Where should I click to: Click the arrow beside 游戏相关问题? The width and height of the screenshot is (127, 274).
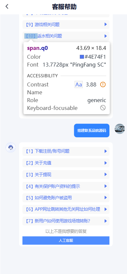pos(106,24)
